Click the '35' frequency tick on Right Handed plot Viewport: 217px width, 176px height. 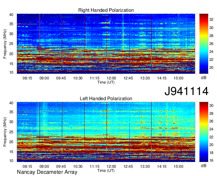pos(11,24)
